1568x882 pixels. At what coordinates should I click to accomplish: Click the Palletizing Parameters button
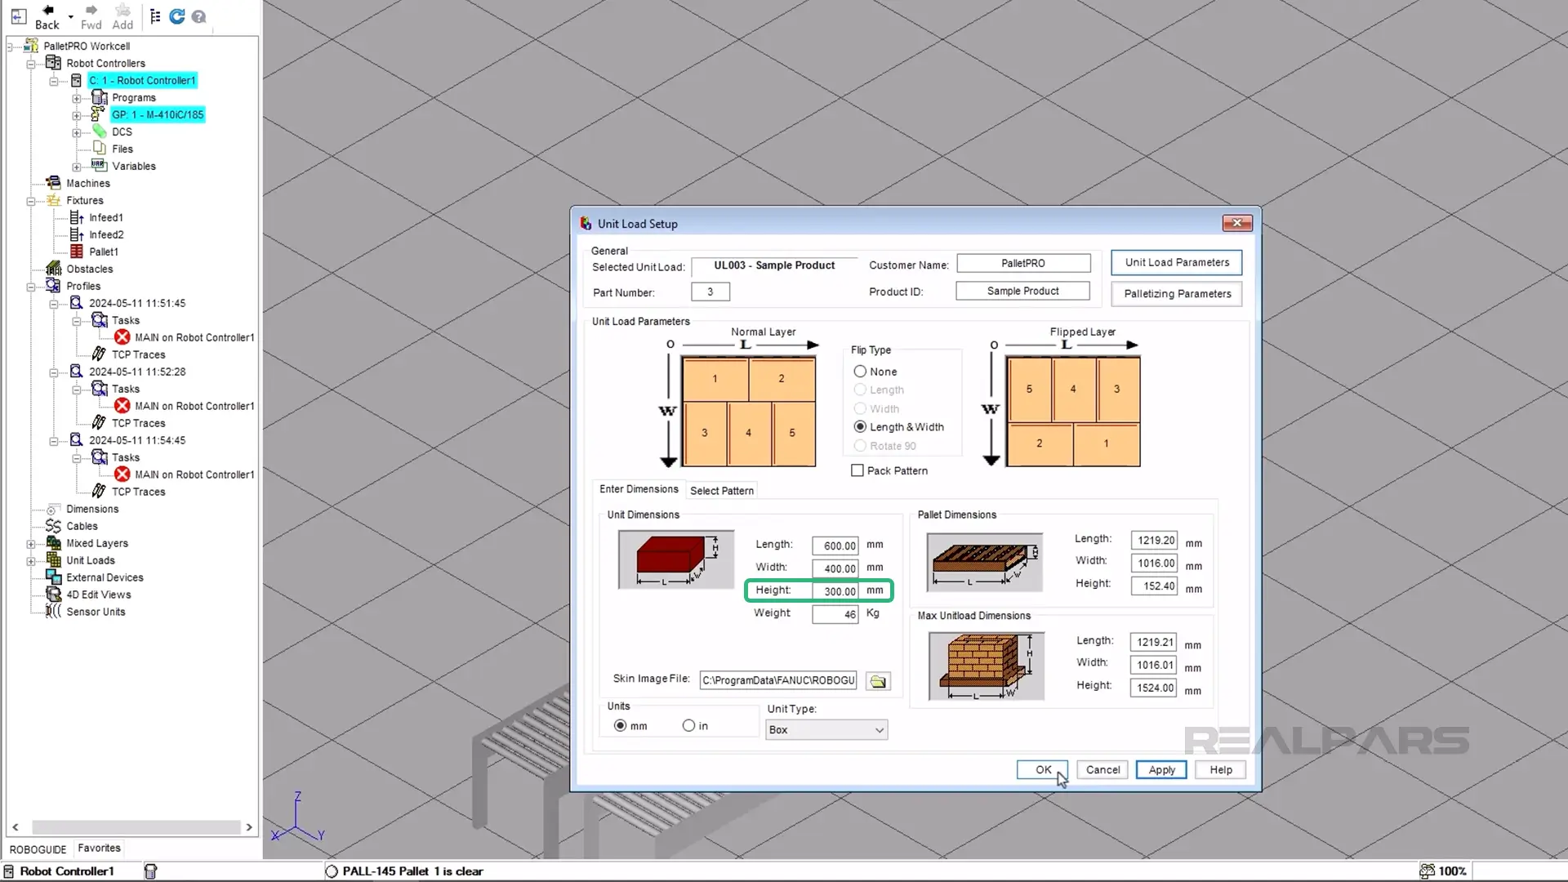tap(1177, 293)
